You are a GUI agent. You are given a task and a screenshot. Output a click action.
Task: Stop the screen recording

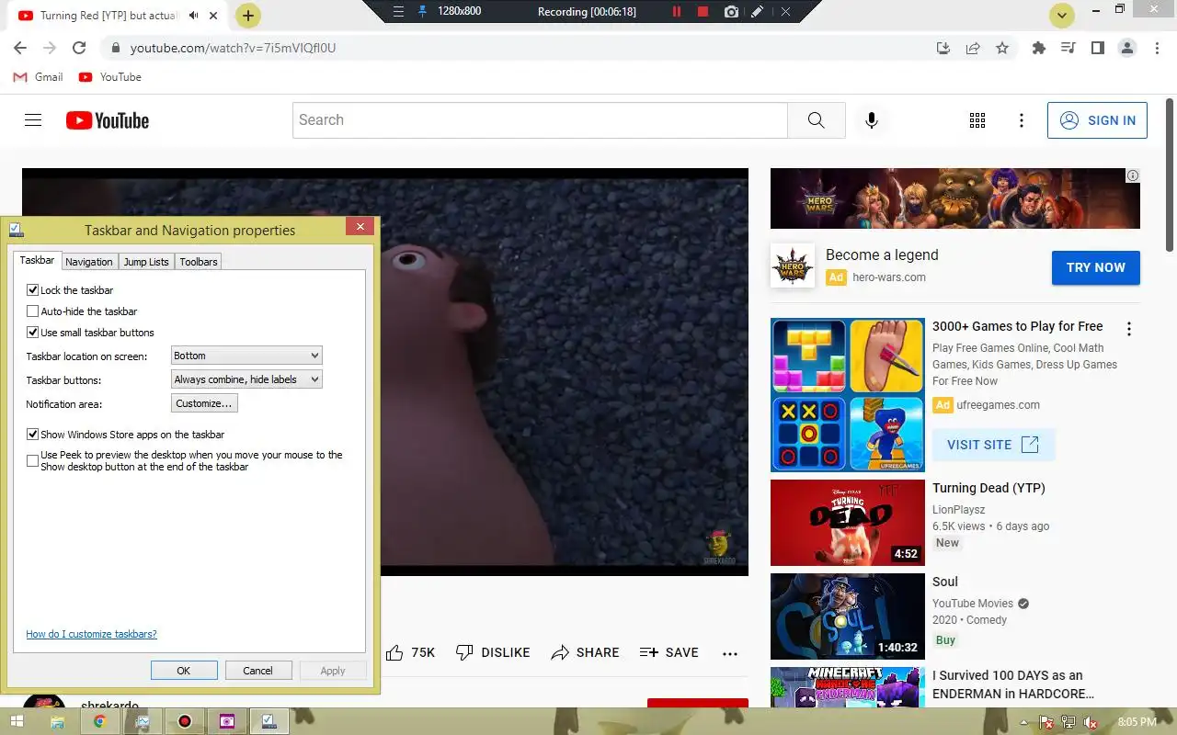pyautogui.click(x=703, y=12)
